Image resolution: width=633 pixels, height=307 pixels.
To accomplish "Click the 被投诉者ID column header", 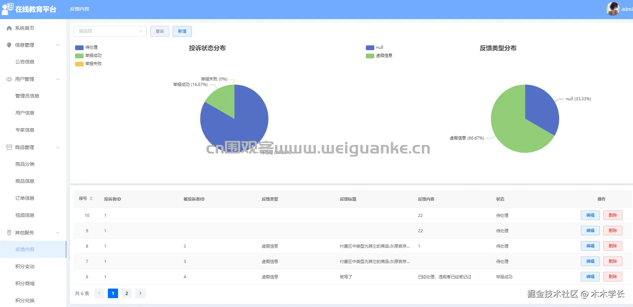I will click(x=194, y=199).
